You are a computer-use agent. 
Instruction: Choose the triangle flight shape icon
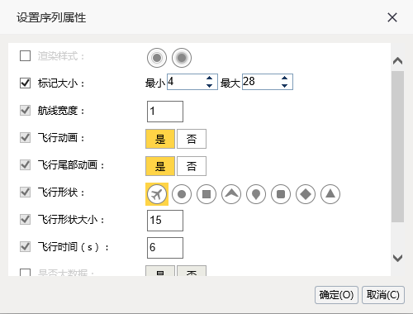(x=330, y=194)
